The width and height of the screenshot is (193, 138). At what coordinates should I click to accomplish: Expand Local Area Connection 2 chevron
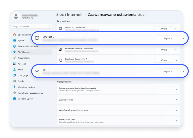click(x=176, y=60)
